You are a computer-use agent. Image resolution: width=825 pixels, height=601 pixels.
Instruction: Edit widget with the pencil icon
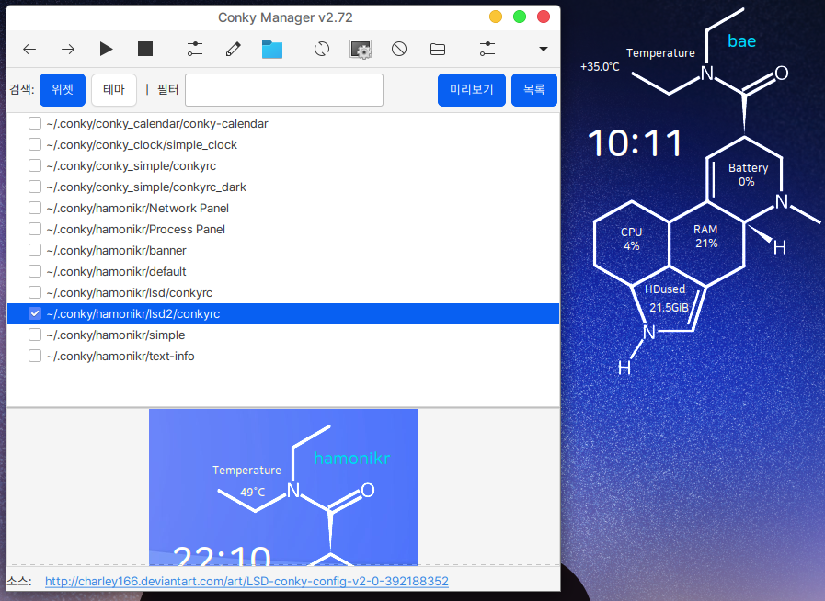coord(234,49)
